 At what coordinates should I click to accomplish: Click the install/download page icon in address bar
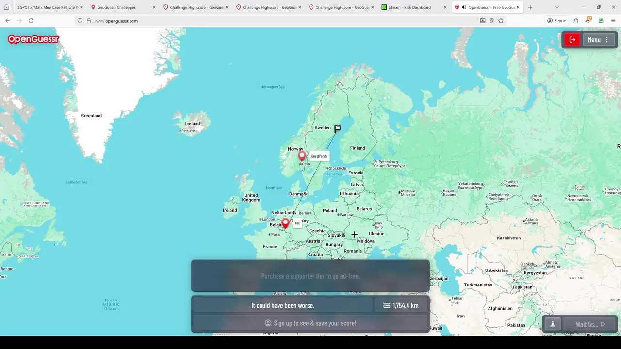(x=482, y=21)
